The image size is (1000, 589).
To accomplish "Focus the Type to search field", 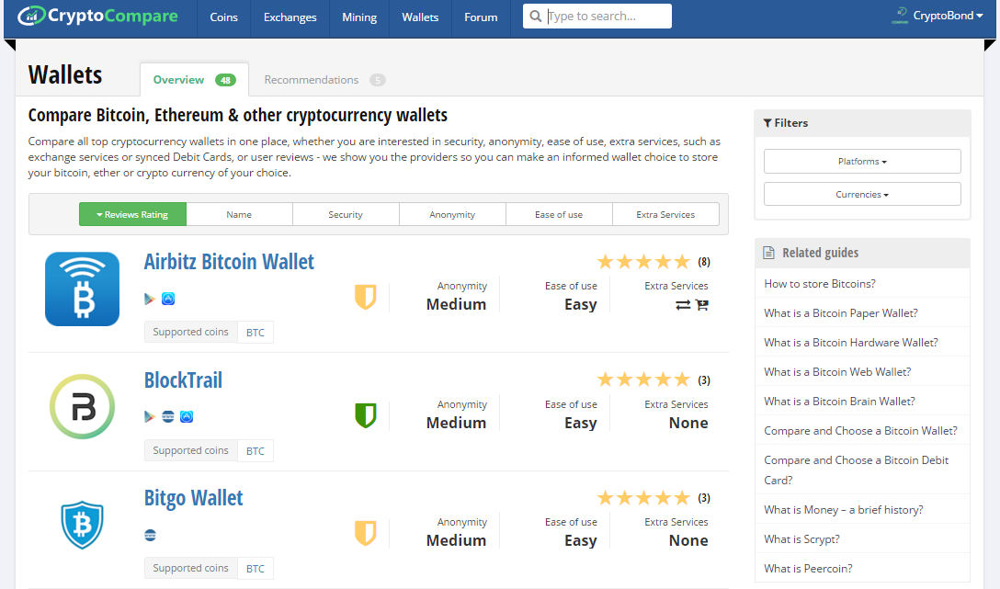I will click(597, 16).
